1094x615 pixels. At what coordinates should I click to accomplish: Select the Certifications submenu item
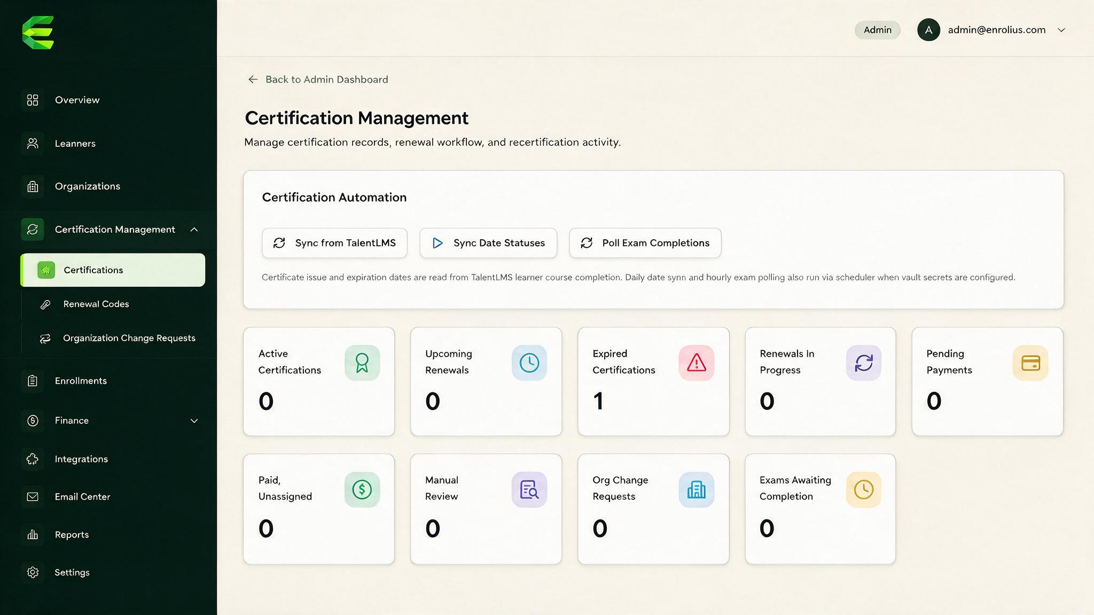tap(113, 270)
